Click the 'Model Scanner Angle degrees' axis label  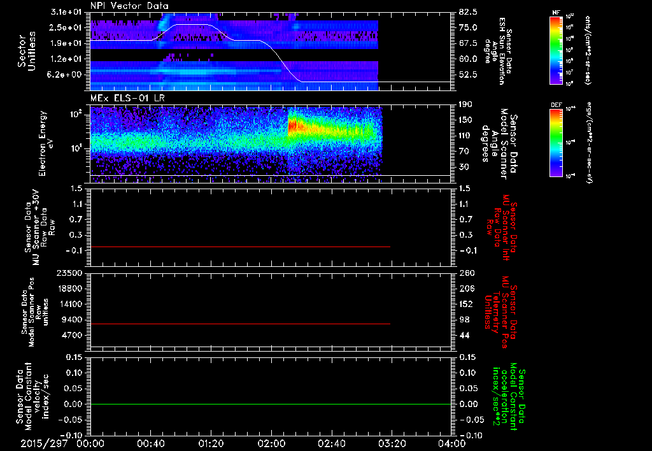499,144
